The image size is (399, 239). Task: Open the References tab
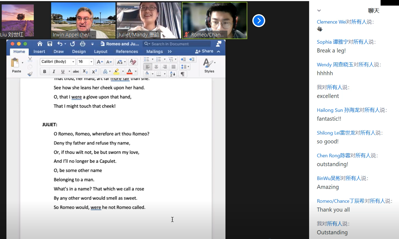[127, 51]
